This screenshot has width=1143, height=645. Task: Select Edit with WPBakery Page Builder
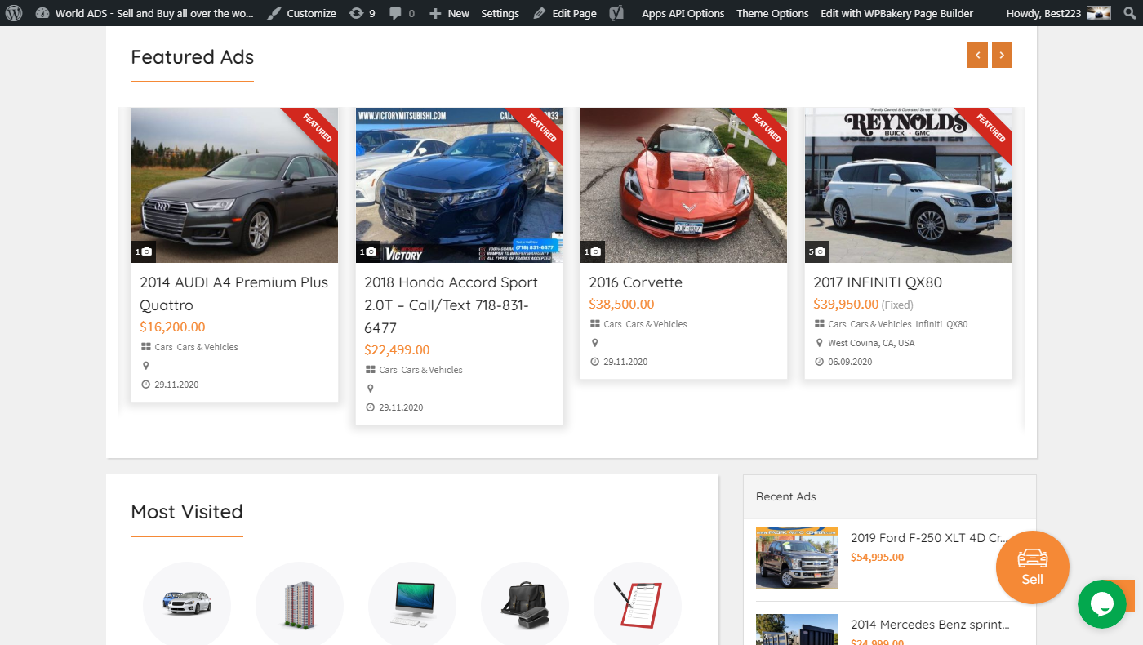pyautogui.click(x=896, y=13)
